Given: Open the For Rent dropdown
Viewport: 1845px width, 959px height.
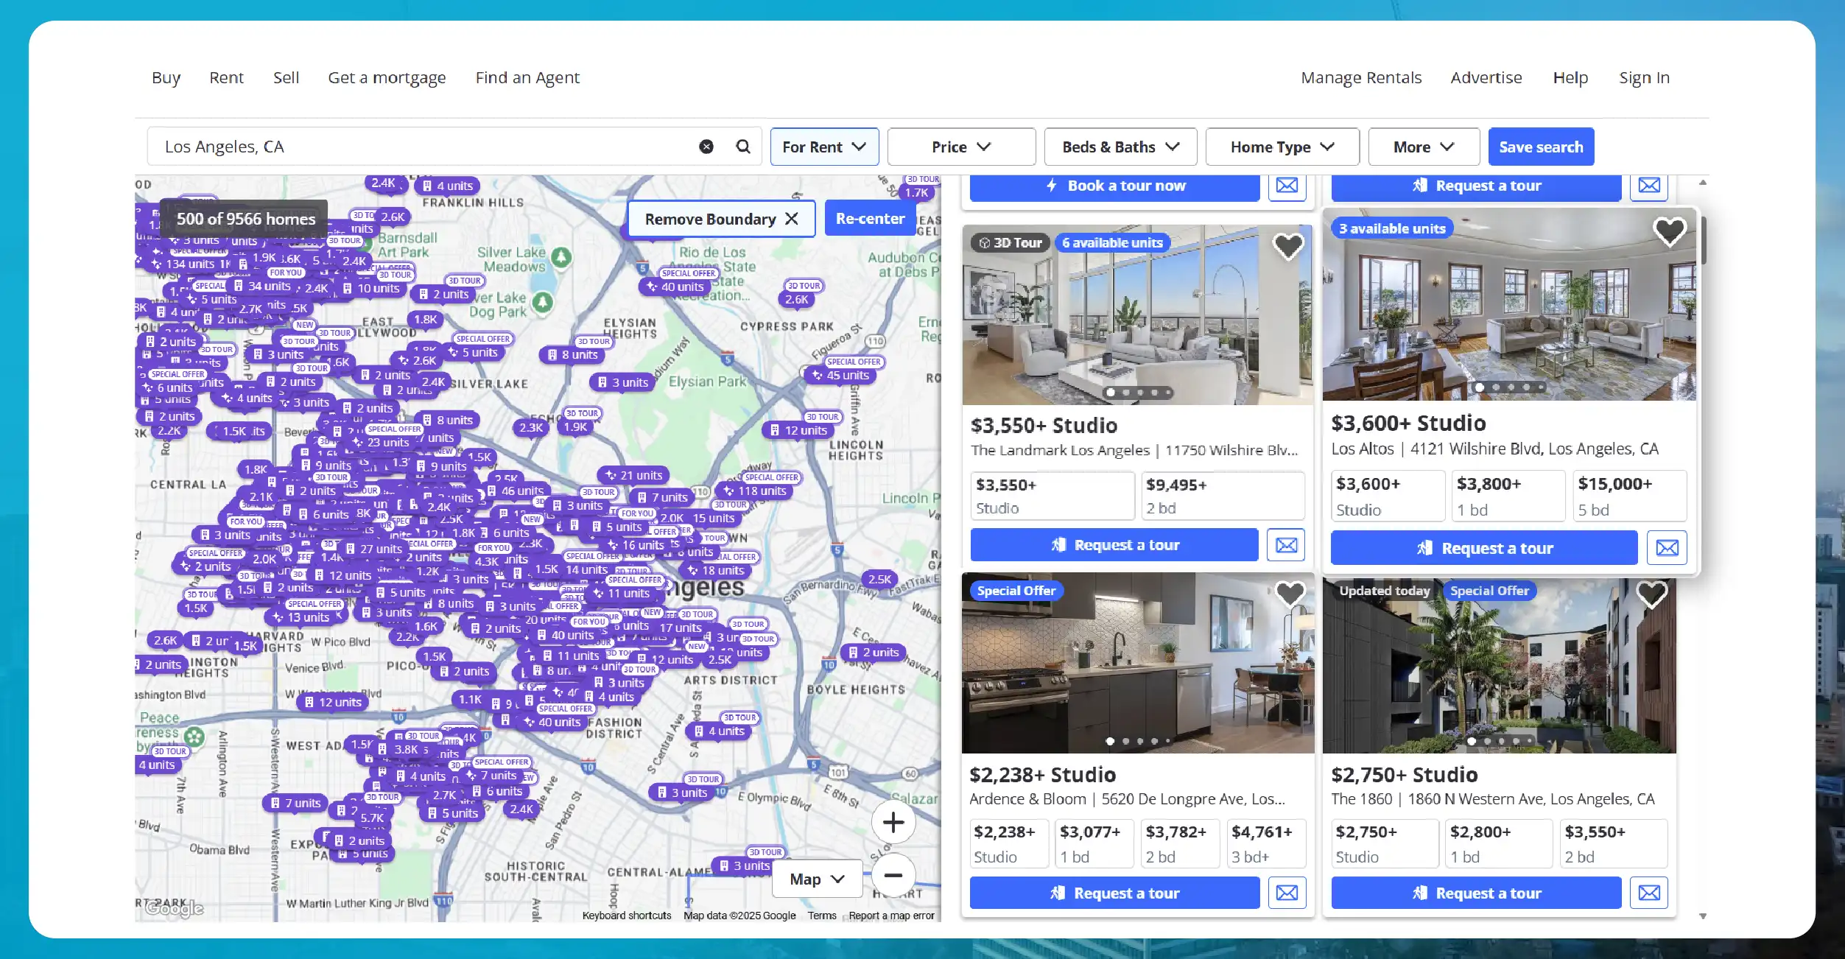Looking at the screenshot, I should 823,147.
